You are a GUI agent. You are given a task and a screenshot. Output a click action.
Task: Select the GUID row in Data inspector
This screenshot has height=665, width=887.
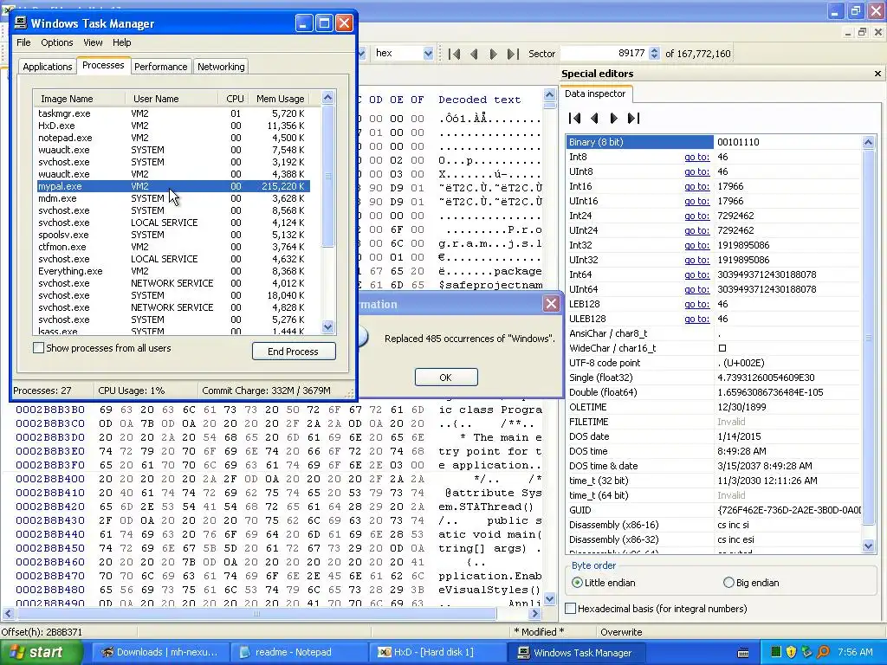click(x=714, y=510)
